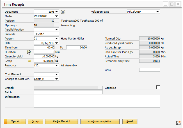Click the gear icon beside Duration
Image resolution: width=183 pixels, height=128 pixels.
pyautogui.click(x=29, y=52)
